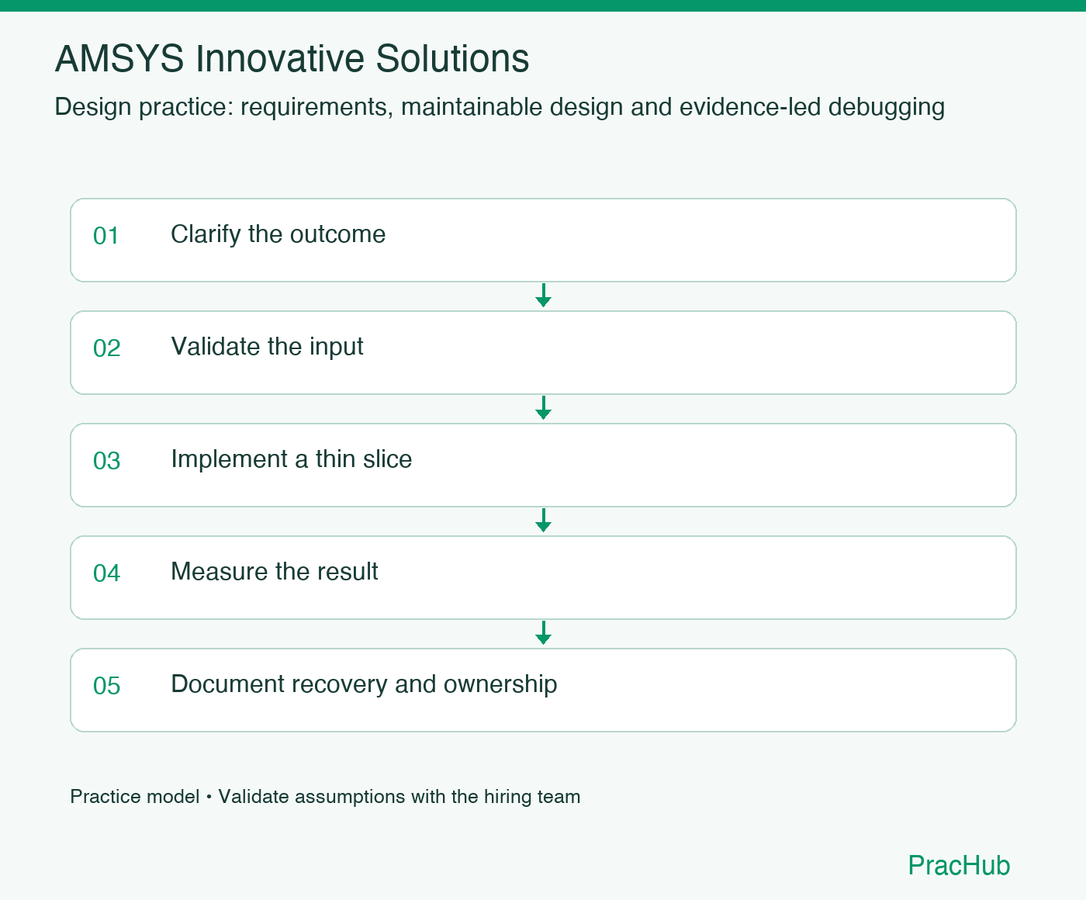Click the PracHub logo text
The width and height of the screenshot is (1086, 900).
click(959, 865)
